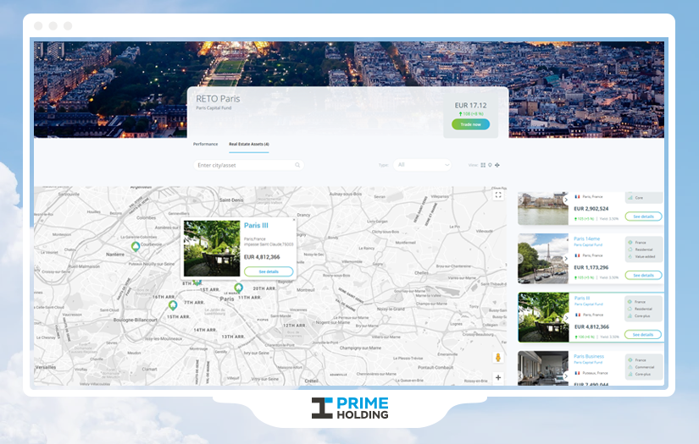Toggle map fullscreen icon
Screen dimensions: 699x444
coord(498,195)
